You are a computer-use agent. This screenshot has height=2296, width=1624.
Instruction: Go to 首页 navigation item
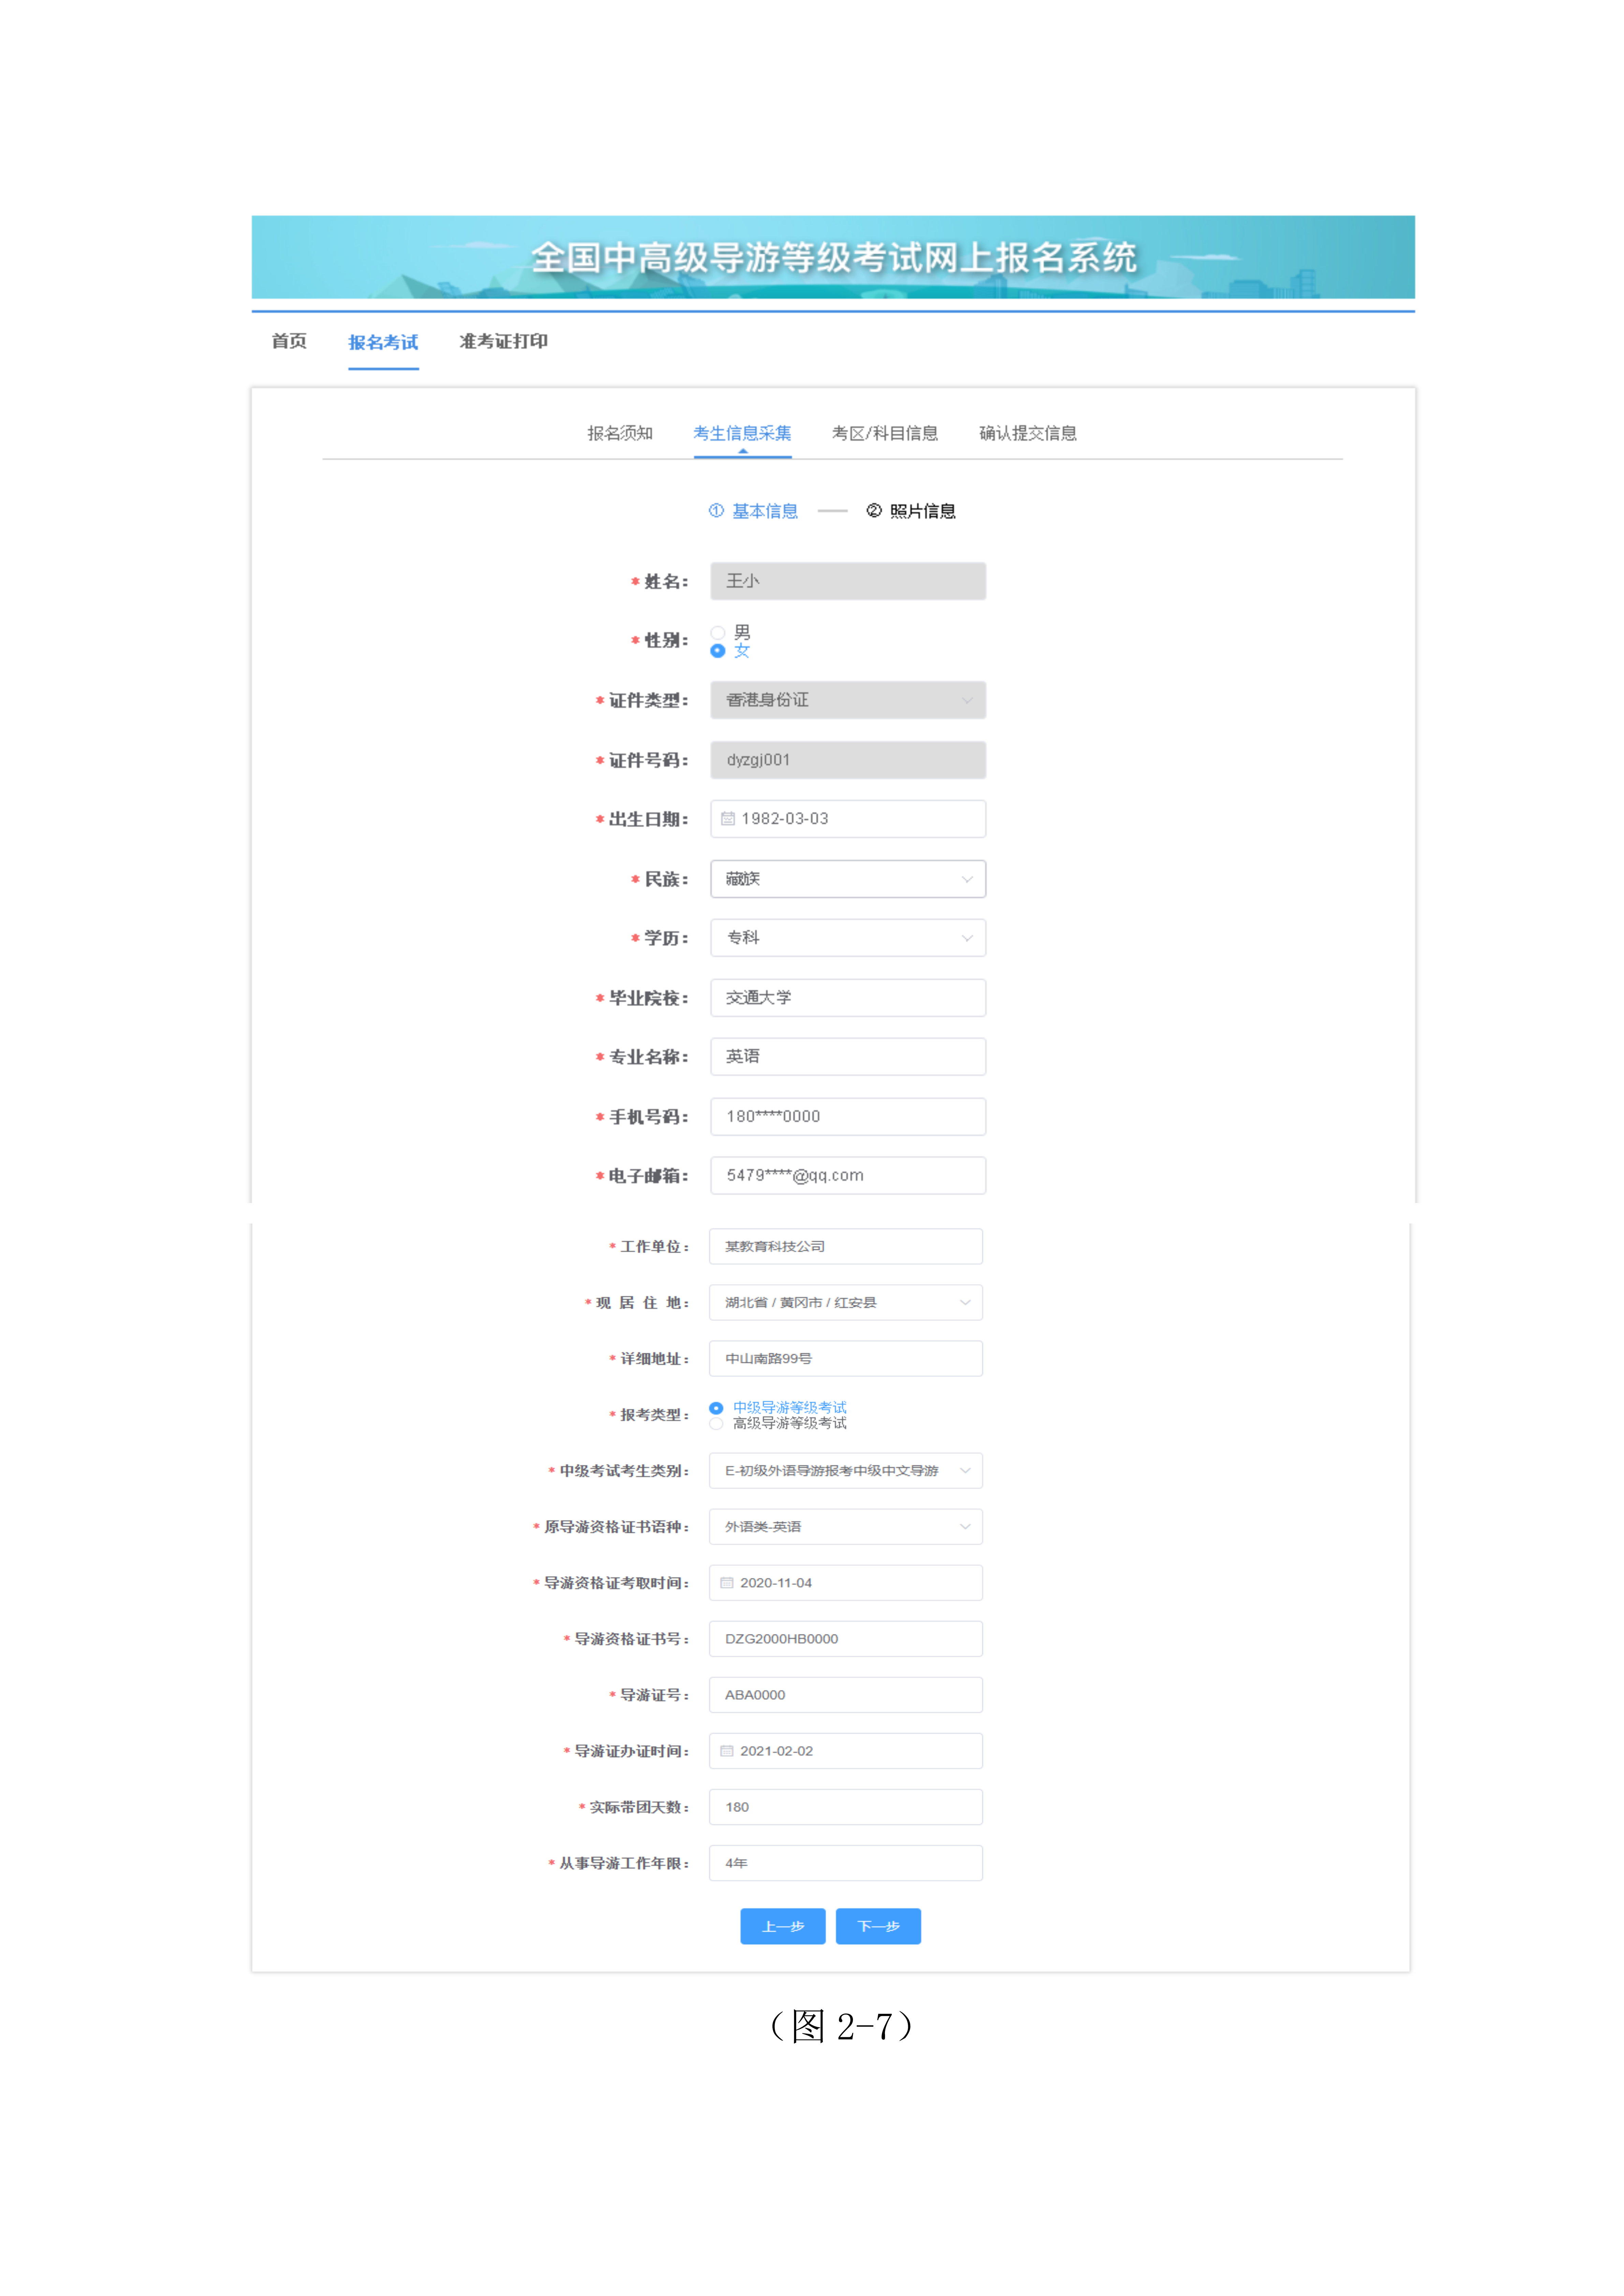tap(289, 341)
